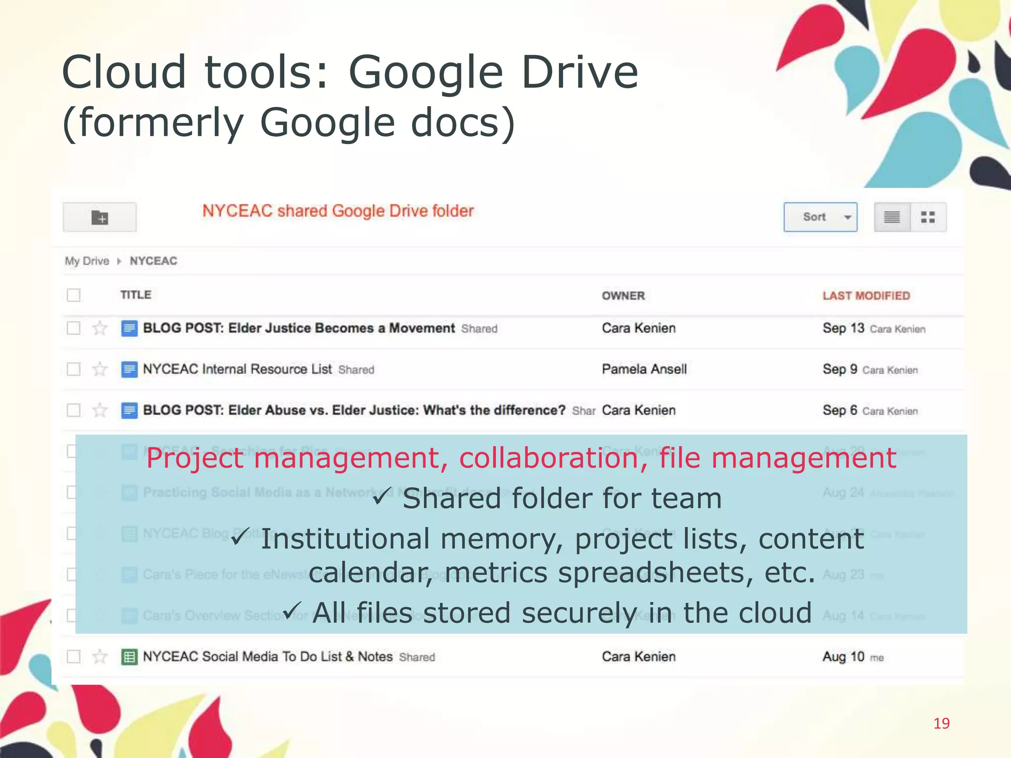Check the box for NYCEAC Internal Resource List

point(74,369)
